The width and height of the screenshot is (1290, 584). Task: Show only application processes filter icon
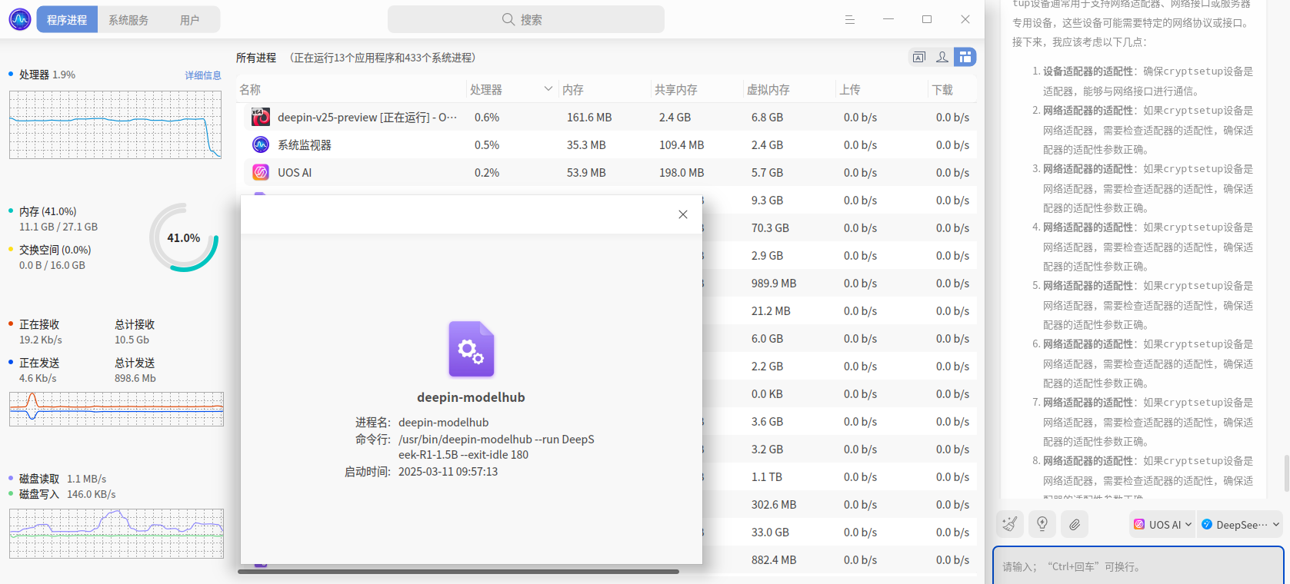(x=919, y=57)
